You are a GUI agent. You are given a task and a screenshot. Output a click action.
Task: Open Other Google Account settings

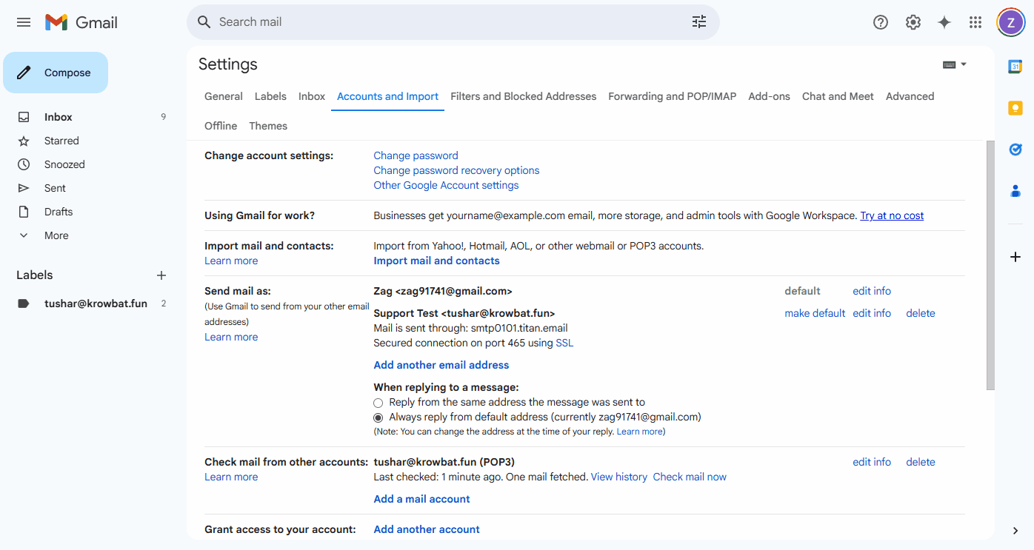pos(446,185)
